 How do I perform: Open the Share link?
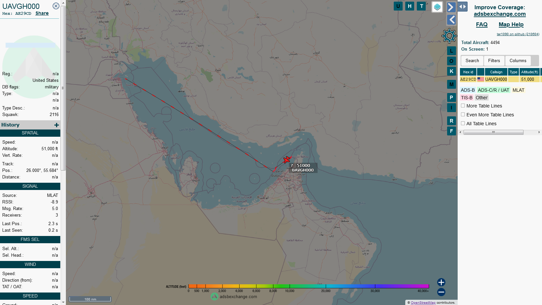tap(42, 13)
